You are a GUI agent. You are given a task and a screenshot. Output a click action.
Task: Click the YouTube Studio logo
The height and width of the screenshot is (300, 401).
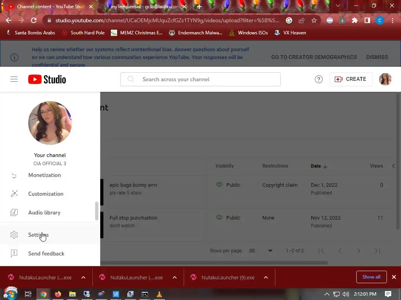tap(47, 79)
